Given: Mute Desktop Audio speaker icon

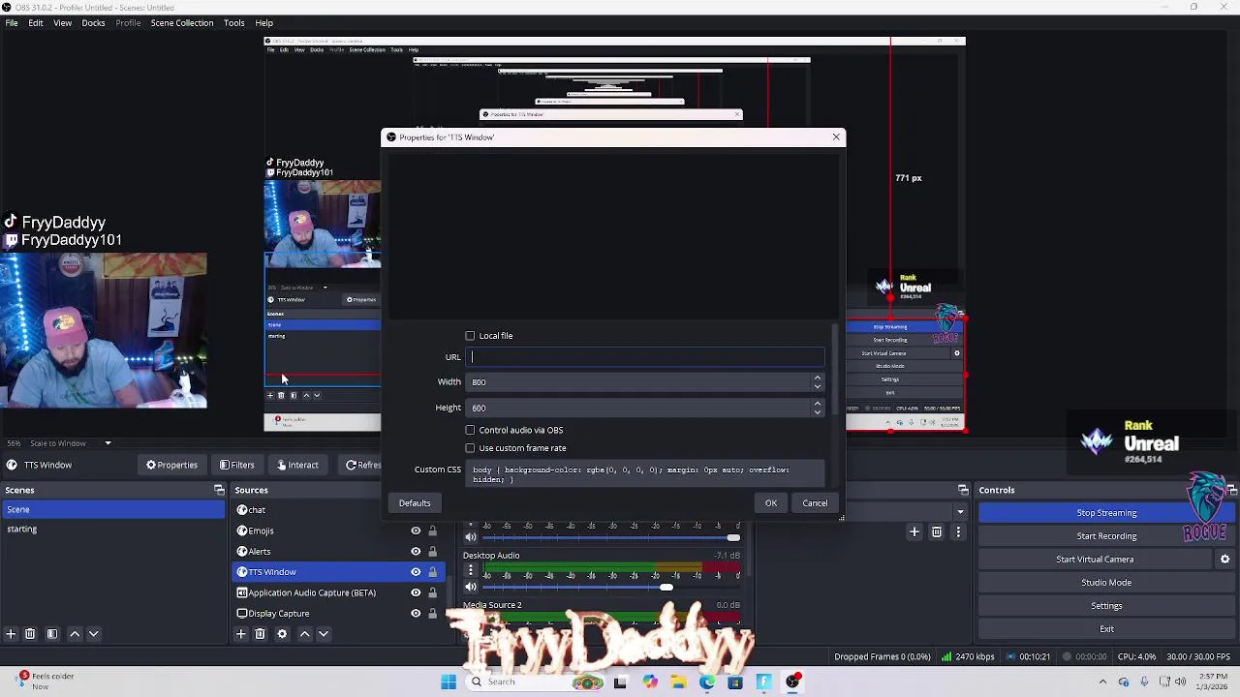Looking at the screenshot, I should (471, 587).
